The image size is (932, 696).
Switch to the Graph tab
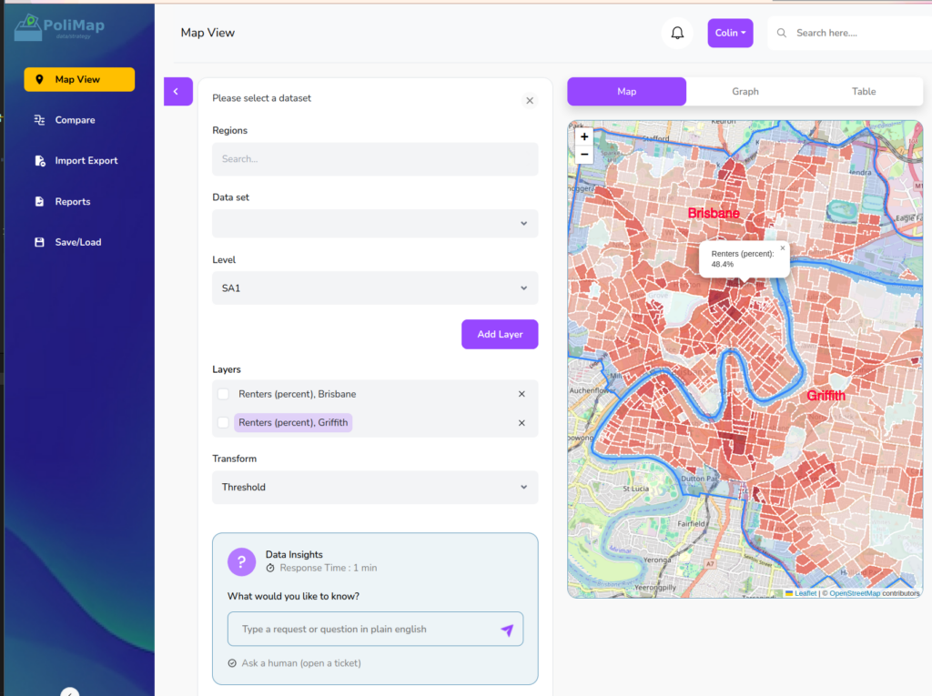click(x=745, y=92)
